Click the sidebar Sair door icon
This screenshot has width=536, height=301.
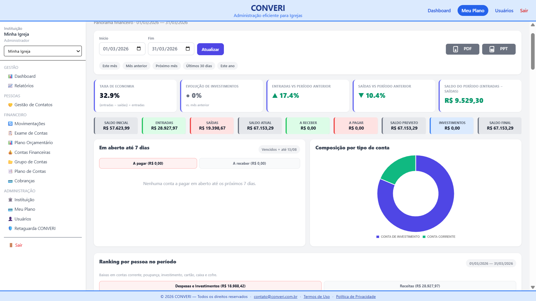[11, 245]
